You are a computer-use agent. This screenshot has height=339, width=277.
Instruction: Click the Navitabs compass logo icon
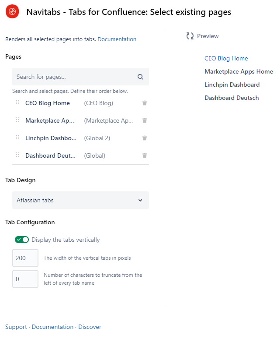pyautogui.click(x=12, y=12)
